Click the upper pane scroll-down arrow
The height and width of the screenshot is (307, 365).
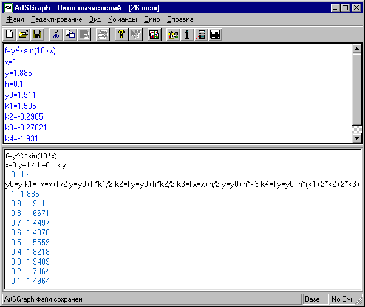(x=356, y=138)
